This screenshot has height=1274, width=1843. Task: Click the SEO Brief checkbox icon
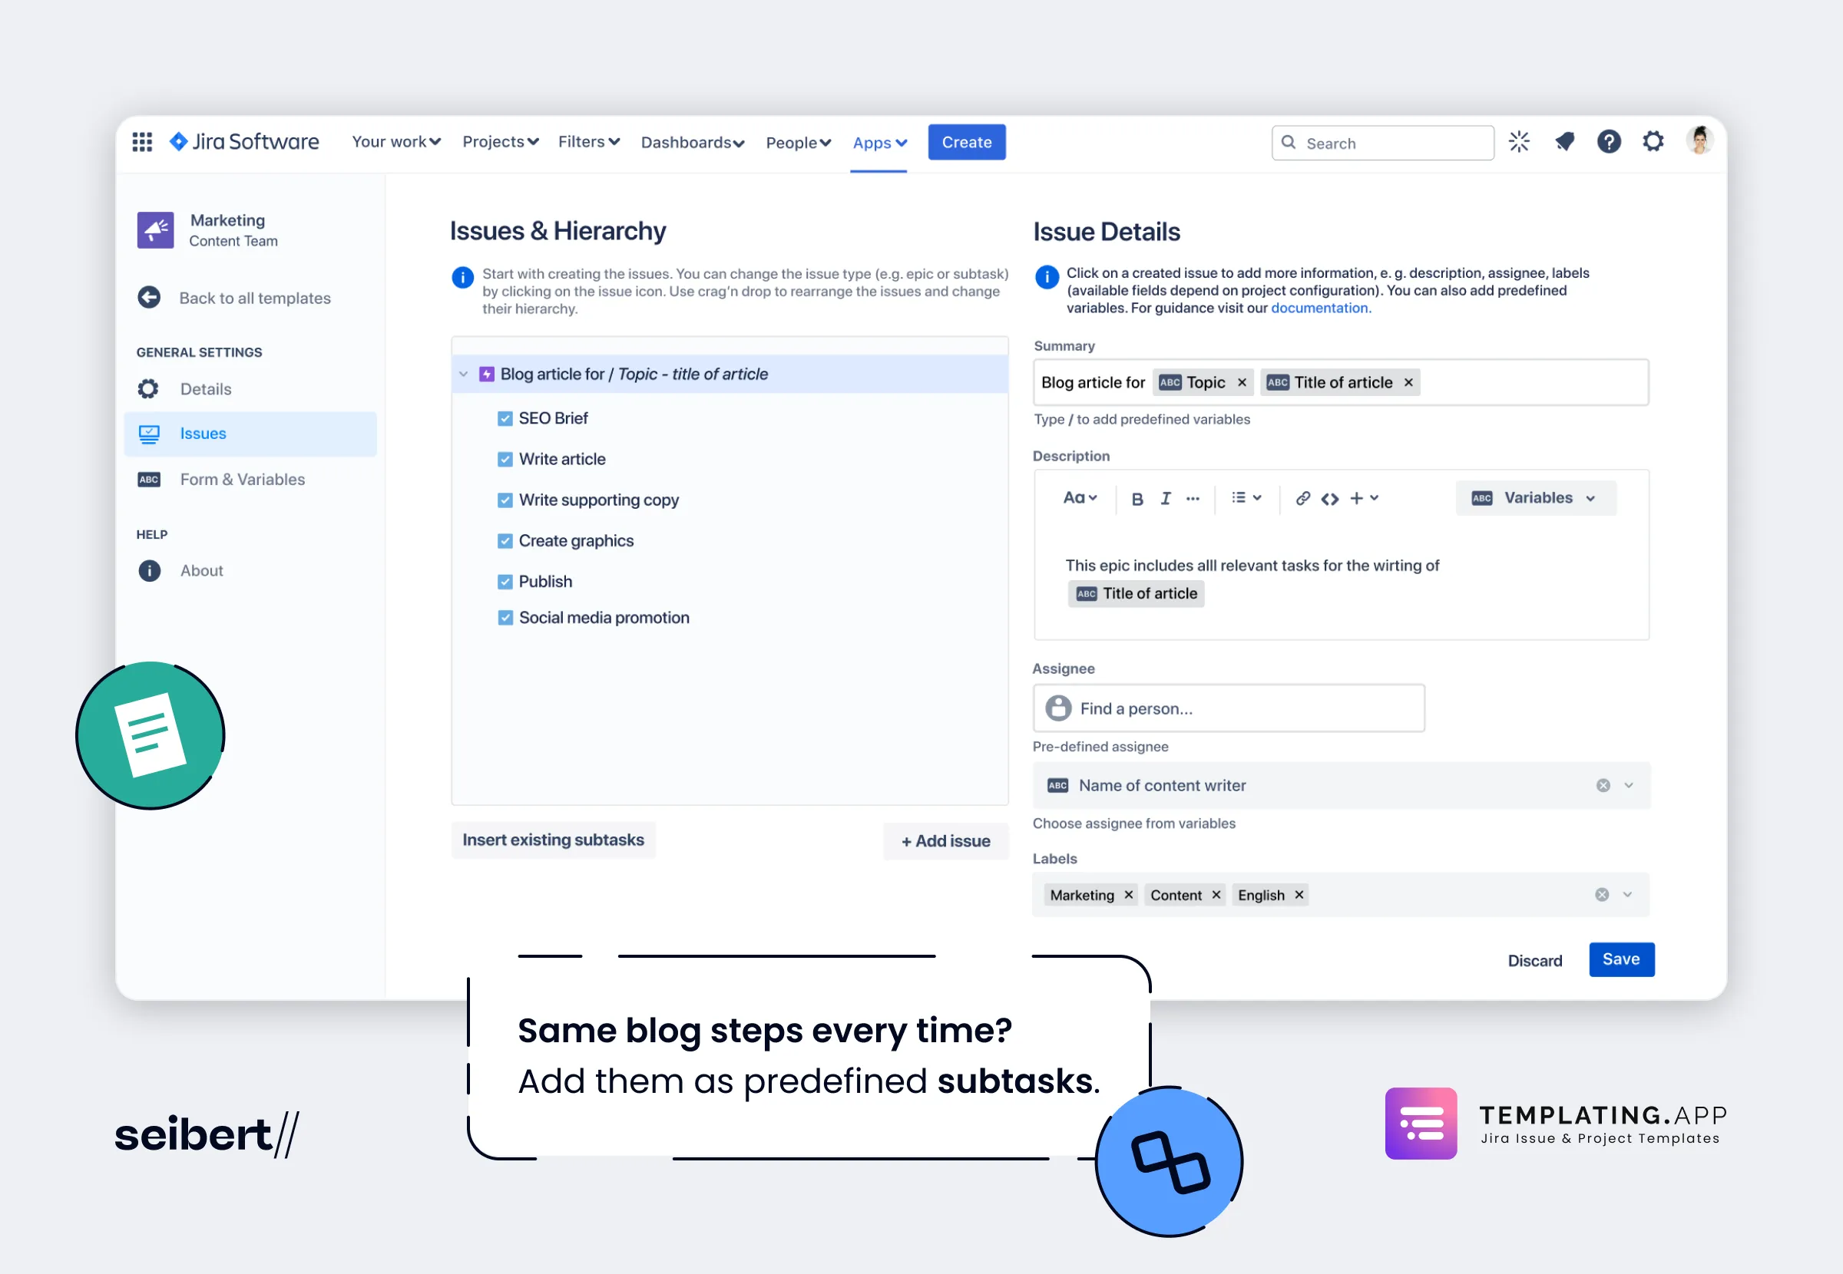pyautogui.click(x=505, y=419)
